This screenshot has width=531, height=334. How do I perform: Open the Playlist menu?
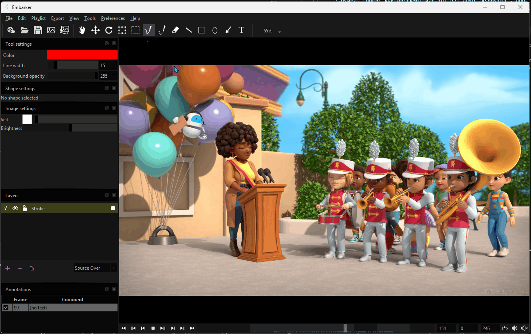click(38, 18)
